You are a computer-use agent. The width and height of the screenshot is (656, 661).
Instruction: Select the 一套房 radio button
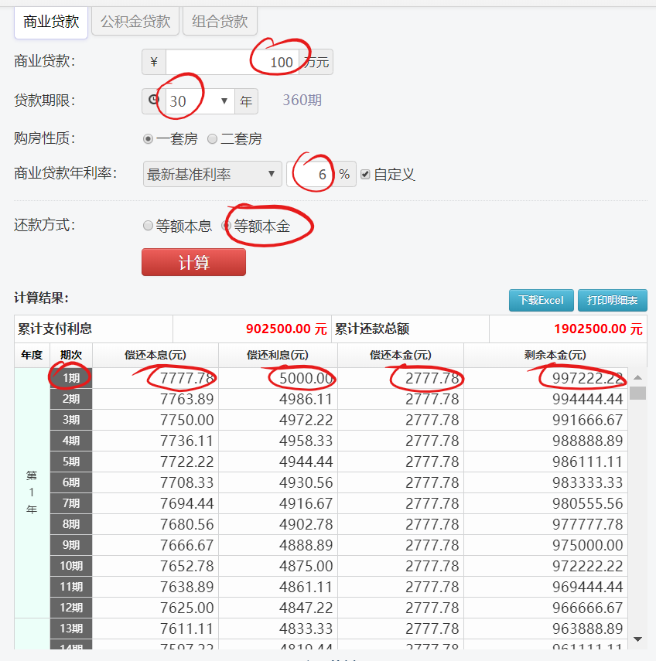[x=148, y=138]
